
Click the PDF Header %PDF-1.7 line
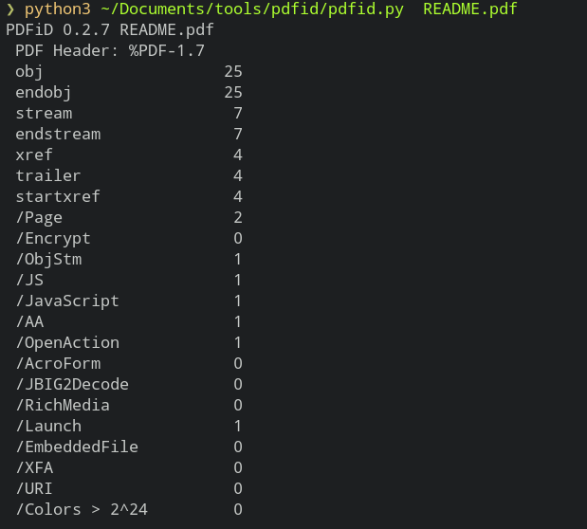coord(110,50)
